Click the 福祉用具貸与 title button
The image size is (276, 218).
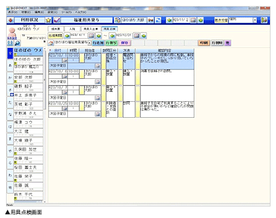(x=87, y=20)
